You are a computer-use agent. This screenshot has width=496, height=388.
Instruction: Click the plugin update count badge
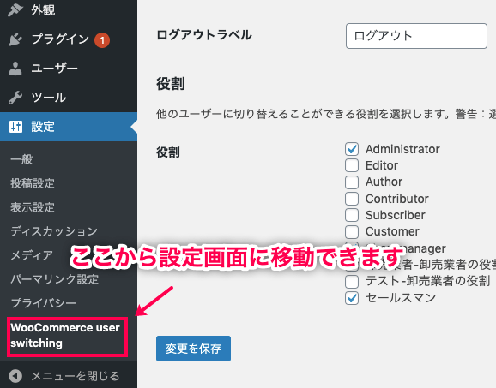click(x=102, y=40)
